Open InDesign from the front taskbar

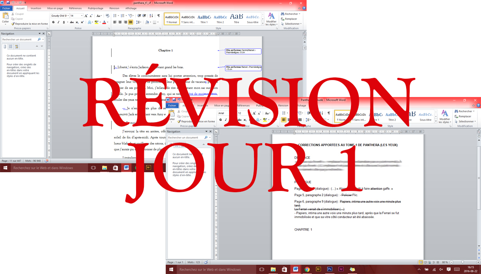[341, 269]
